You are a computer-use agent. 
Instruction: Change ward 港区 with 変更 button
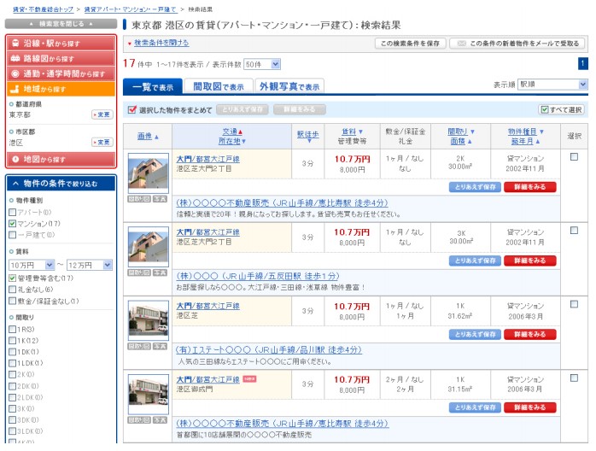coord(102,143)
